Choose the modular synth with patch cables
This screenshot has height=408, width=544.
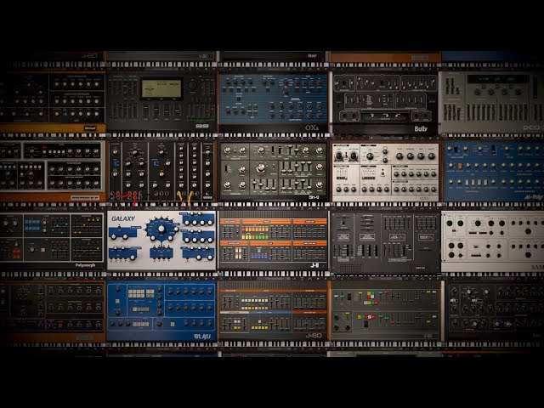[161, 171]
